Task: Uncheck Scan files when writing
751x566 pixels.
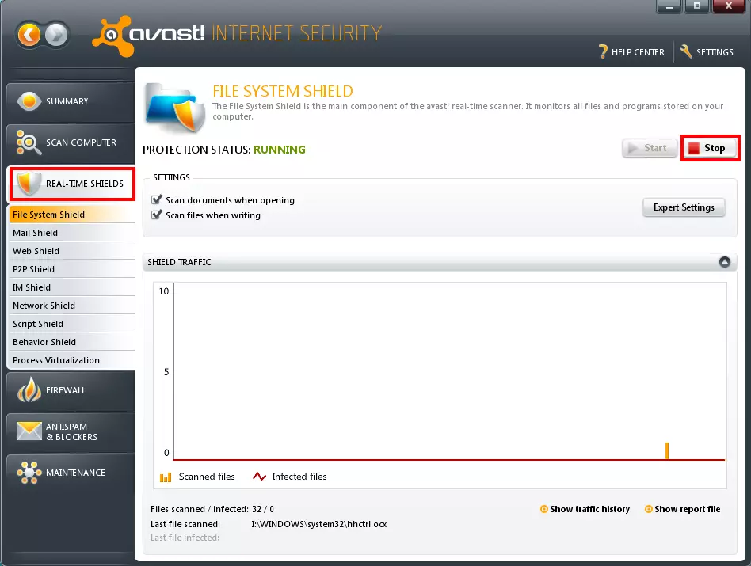Action: coord(157,215)
